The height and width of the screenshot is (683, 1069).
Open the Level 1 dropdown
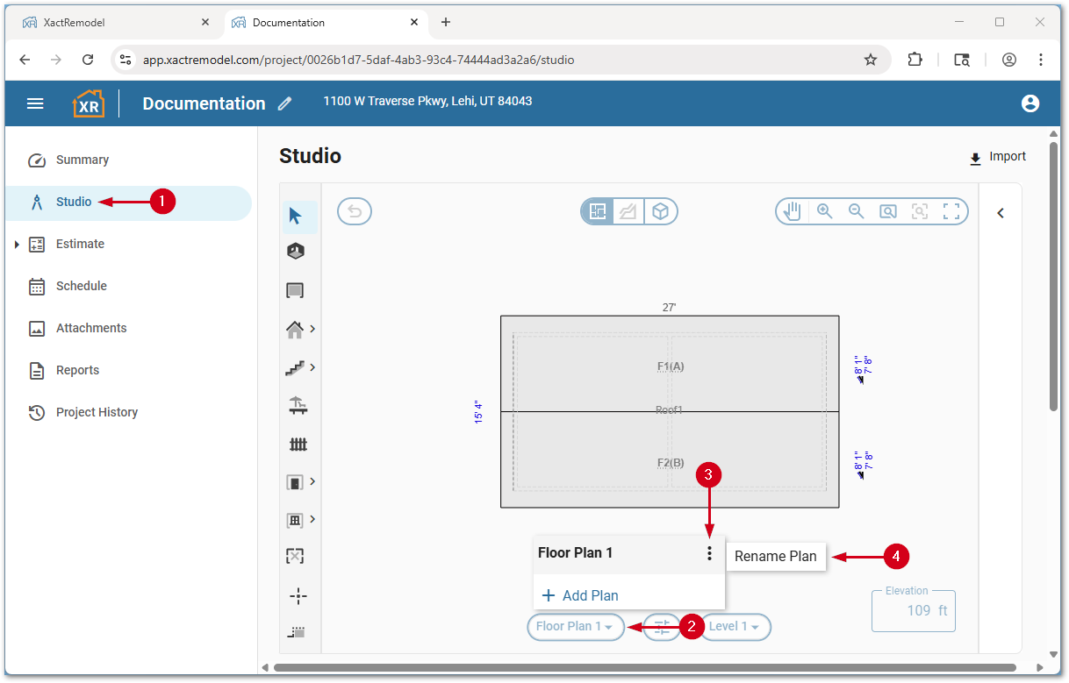click(x=735, y=627)
